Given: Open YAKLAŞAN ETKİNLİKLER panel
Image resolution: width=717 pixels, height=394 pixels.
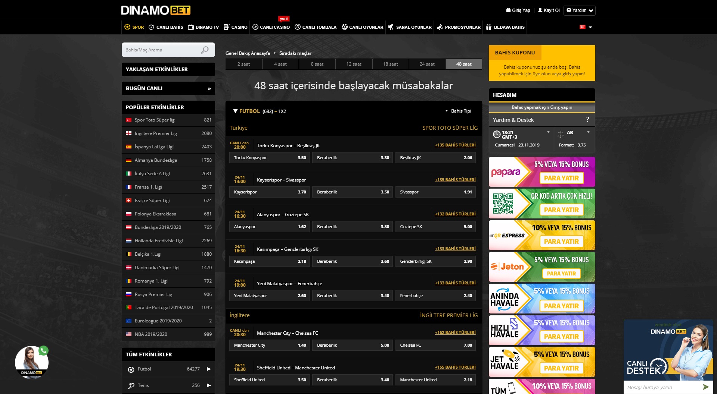Looking at the screenshot, I should pos(168,69).
